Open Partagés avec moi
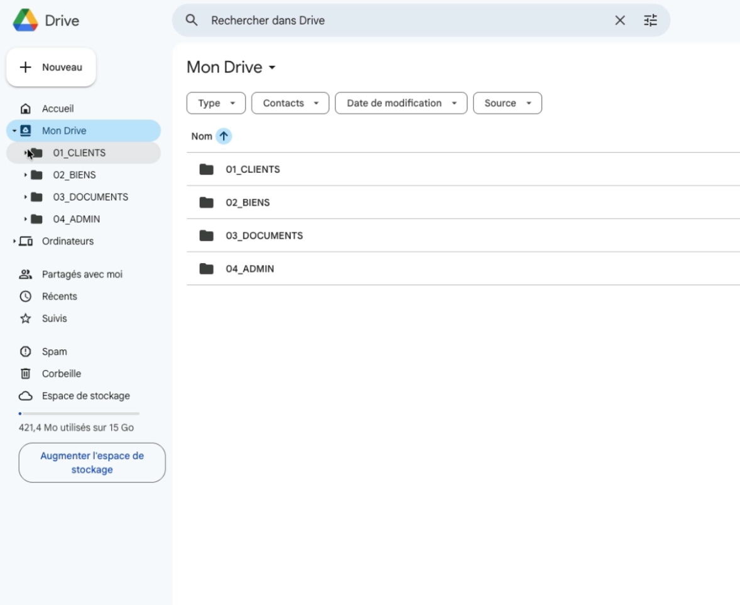Viewport: 740px width, 605px height. (82, 275)
